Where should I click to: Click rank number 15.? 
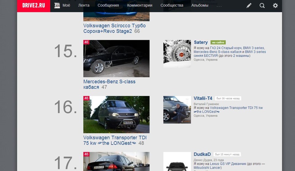65,51
